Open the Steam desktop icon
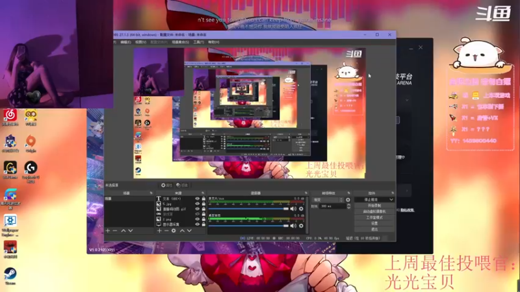 [x=10, y=276]
